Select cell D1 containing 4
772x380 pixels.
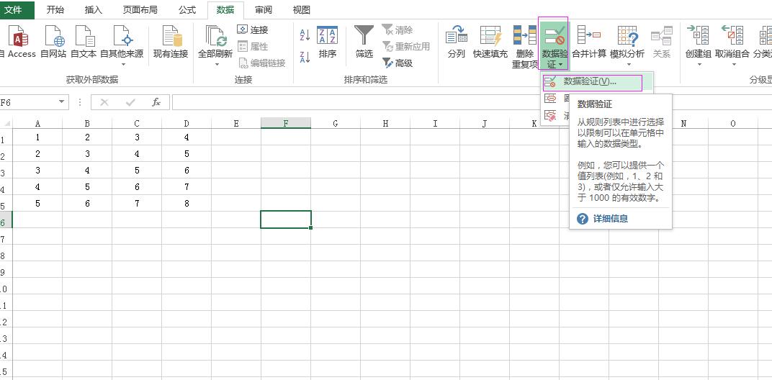(187, 137)
